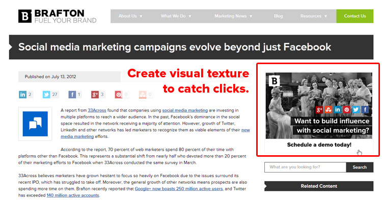
Task: Open Google+ 250 million active users link
Action: click(x=179, y=189)
